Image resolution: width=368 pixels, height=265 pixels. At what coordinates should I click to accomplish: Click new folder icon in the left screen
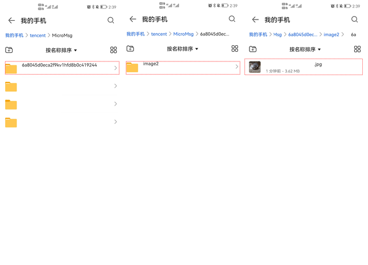click(x=9, y=50)
